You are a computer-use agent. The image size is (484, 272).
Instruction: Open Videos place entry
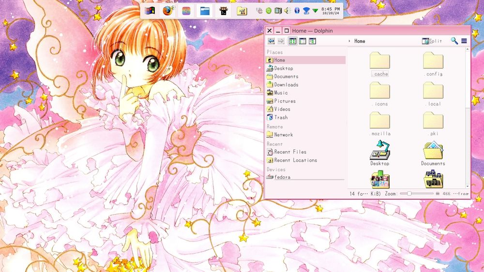(x=305, y=109)
